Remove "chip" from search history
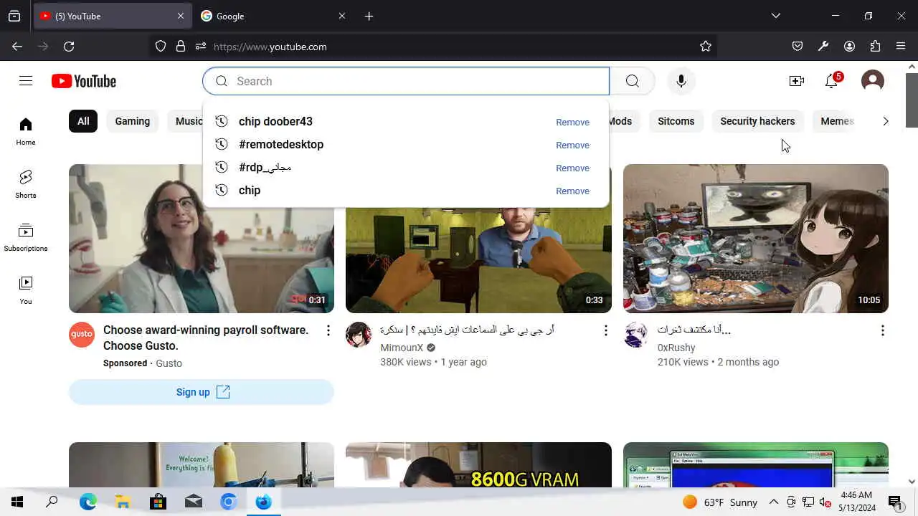This screenshot has width=918, height=516. click(x=572, y=191)
